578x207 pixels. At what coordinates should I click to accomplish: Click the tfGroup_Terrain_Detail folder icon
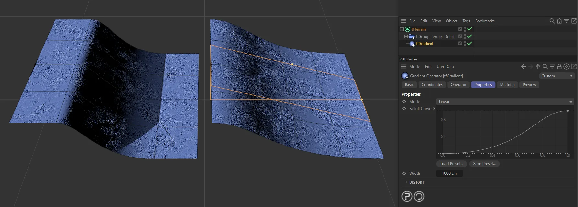point(412,37)
